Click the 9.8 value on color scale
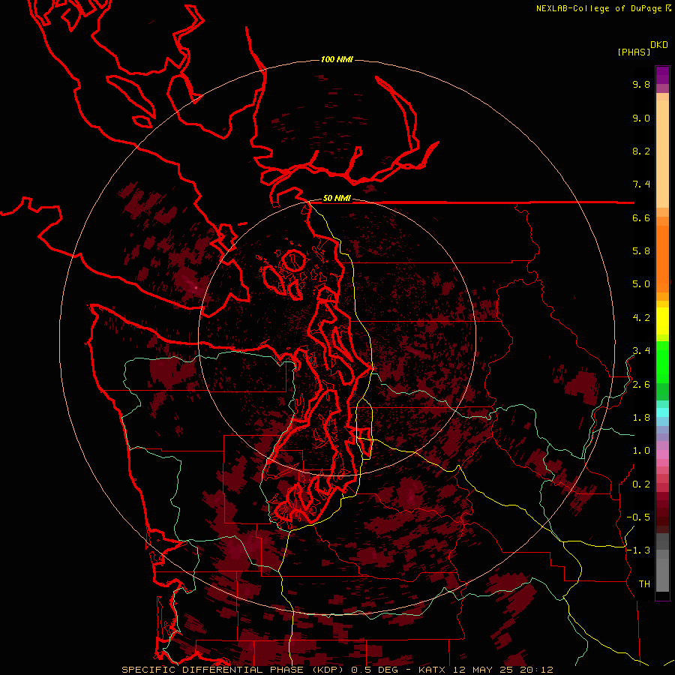675x675 pixels. (x=641, y=84)
